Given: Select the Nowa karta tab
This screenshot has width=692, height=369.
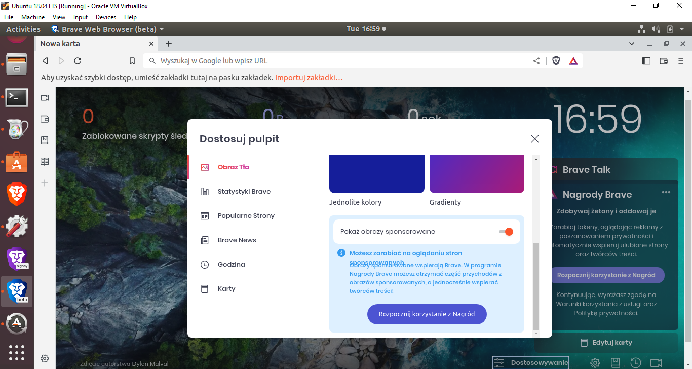Looking at the screenshot, I should coord(96,44).
